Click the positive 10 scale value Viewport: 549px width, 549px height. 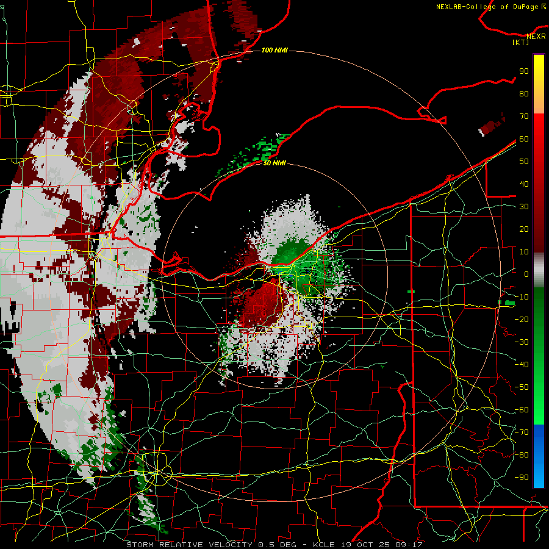[x=524, y=252]
